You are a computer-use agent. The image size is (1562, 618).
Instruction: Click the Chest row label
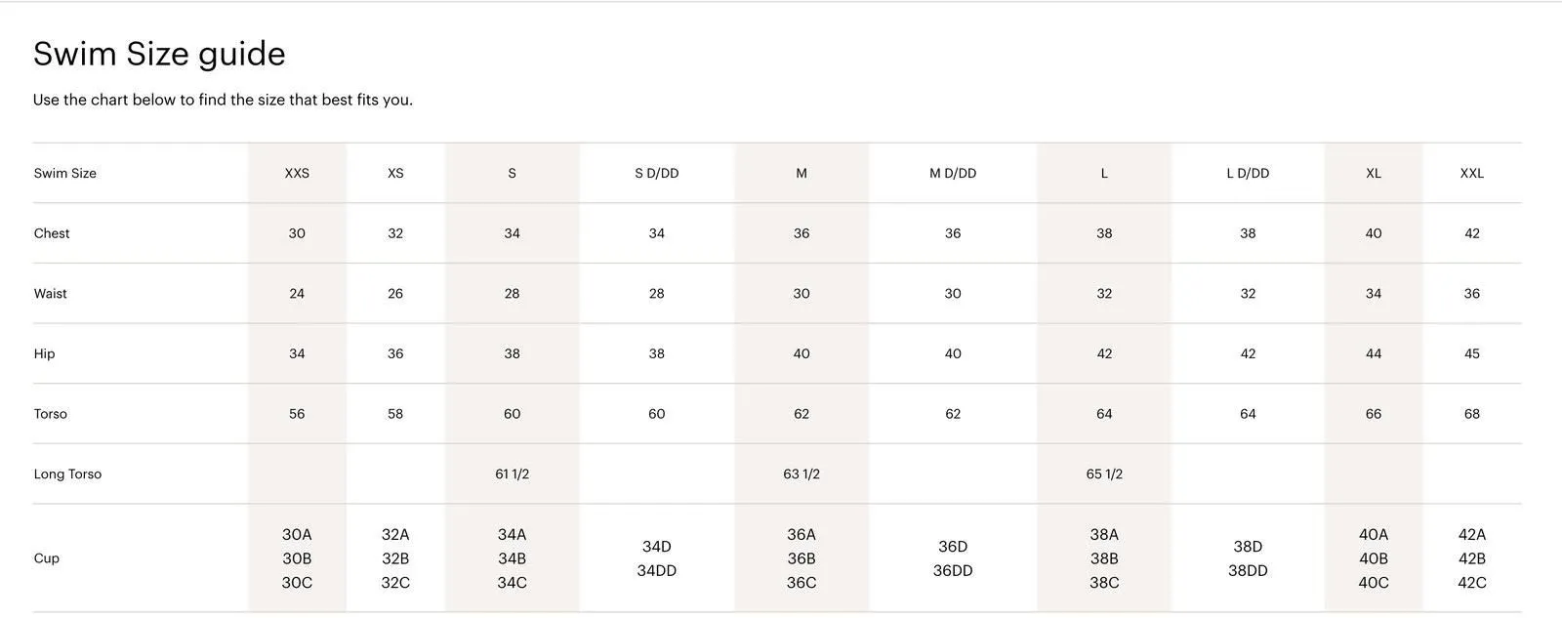pyautogui.click(x=52, y=233)
